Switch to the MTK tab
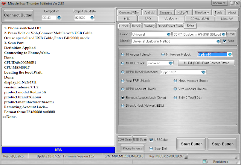Image resolution: width=241 pixels, height=165 pixels. 127,19
